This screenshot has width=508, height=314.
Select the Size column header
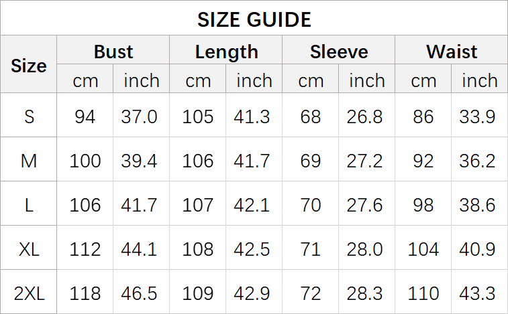pyautogui.click(x=29, y=66)
